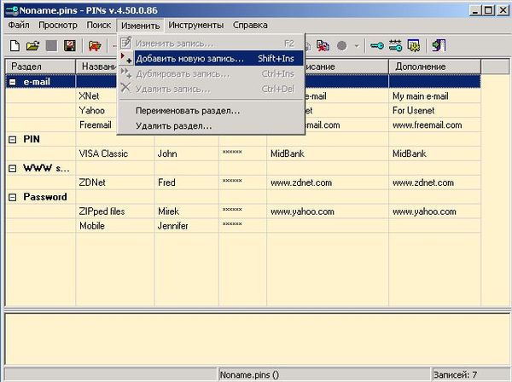Click the disabled Дублировать запись menu entry
Image resolution: width=512 pixels, height=382 pixels.
[212, 74]
